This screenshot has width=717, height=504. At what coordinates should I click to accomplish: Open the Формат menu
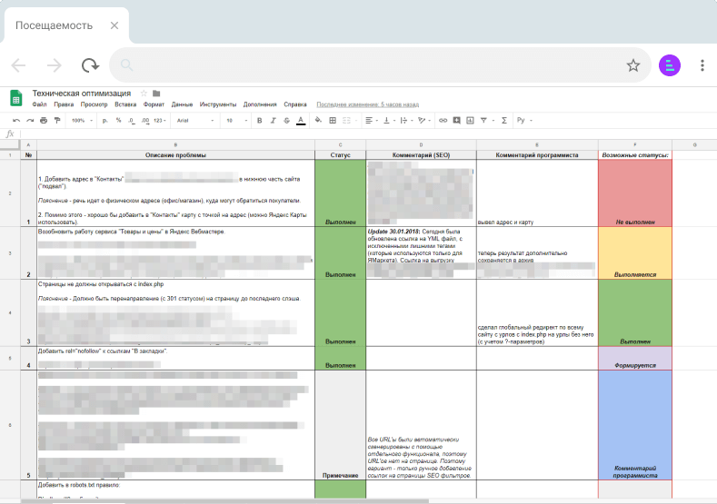(154, 104)
